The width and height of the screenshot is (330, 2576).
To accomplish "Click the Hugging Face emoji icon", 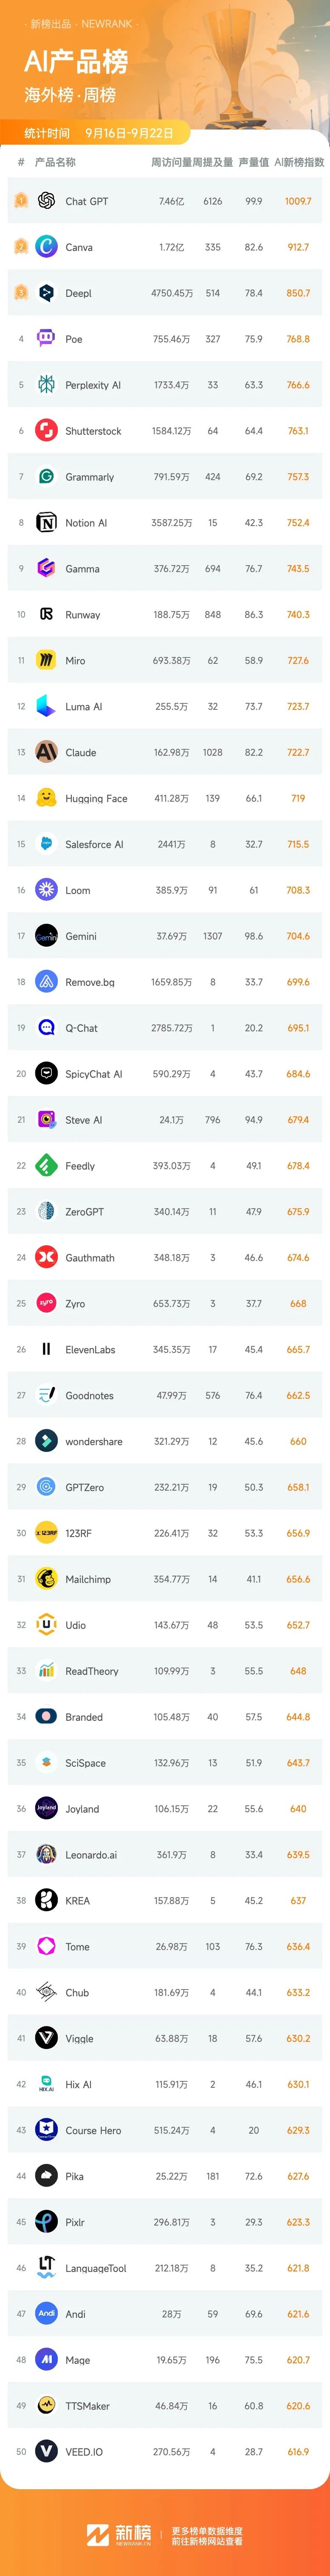I will tap(46, 798).
